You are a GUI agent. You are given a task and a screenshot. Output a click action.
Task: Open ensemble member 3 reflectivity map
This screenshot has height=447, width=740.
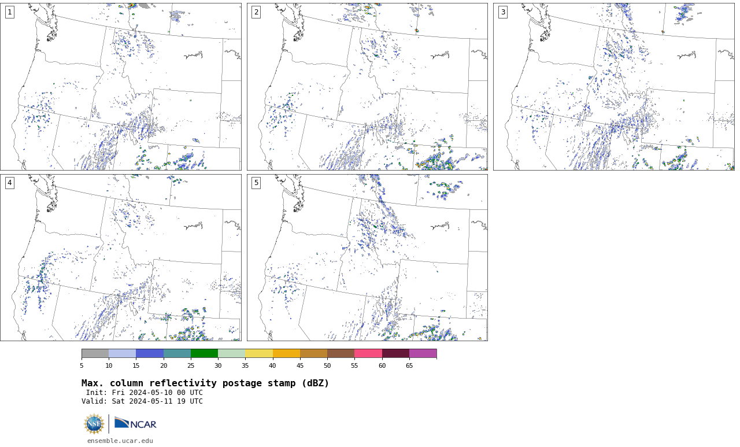point(613,87)
